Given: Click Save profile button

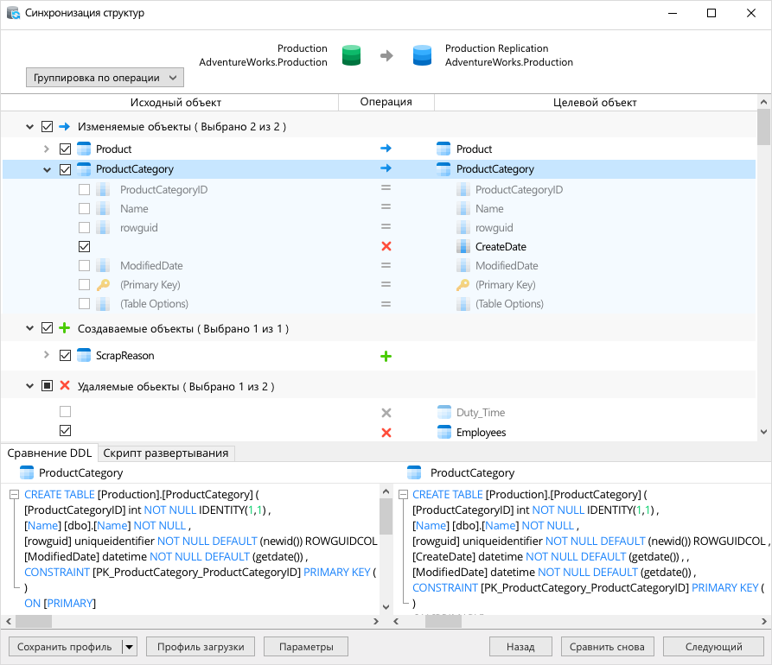Looking at the screenshot, I should [65, 647].
